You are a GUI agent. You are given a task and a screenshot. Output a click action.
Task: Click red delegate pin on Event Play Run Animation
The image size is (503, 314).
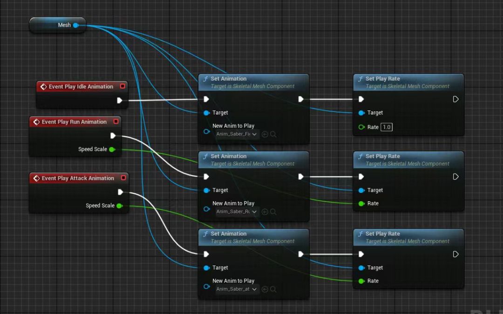coord(116,122)
